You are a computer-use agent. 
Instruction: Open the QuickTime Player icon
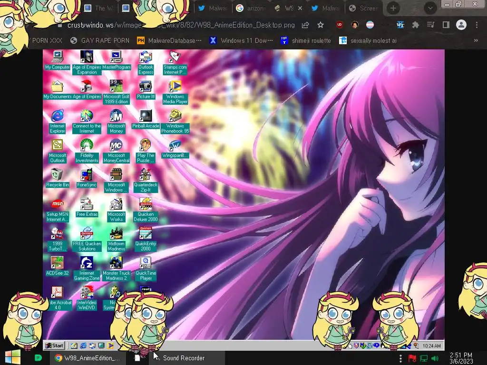(x=146, y=269)
